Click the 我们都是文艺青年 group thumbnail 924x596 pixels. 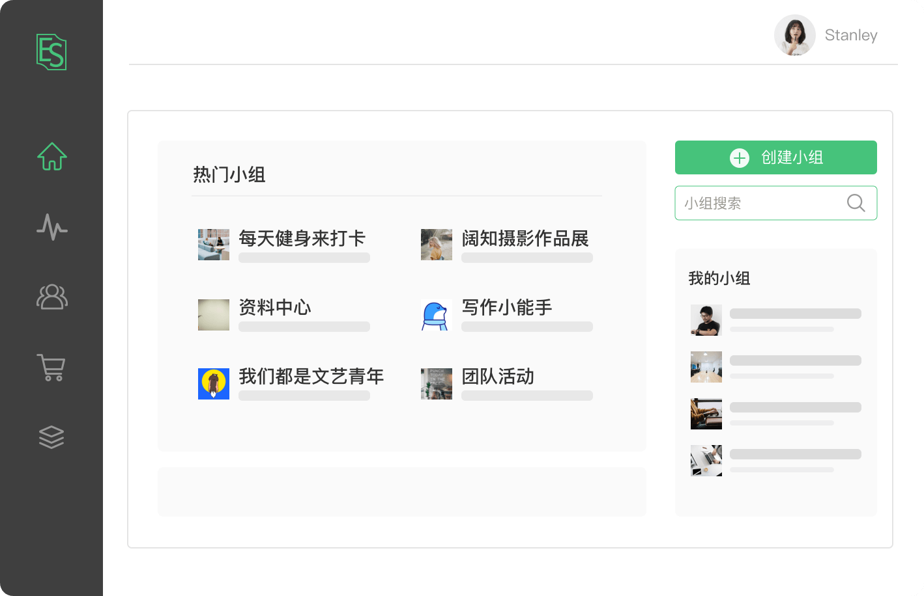click(213, 384)
